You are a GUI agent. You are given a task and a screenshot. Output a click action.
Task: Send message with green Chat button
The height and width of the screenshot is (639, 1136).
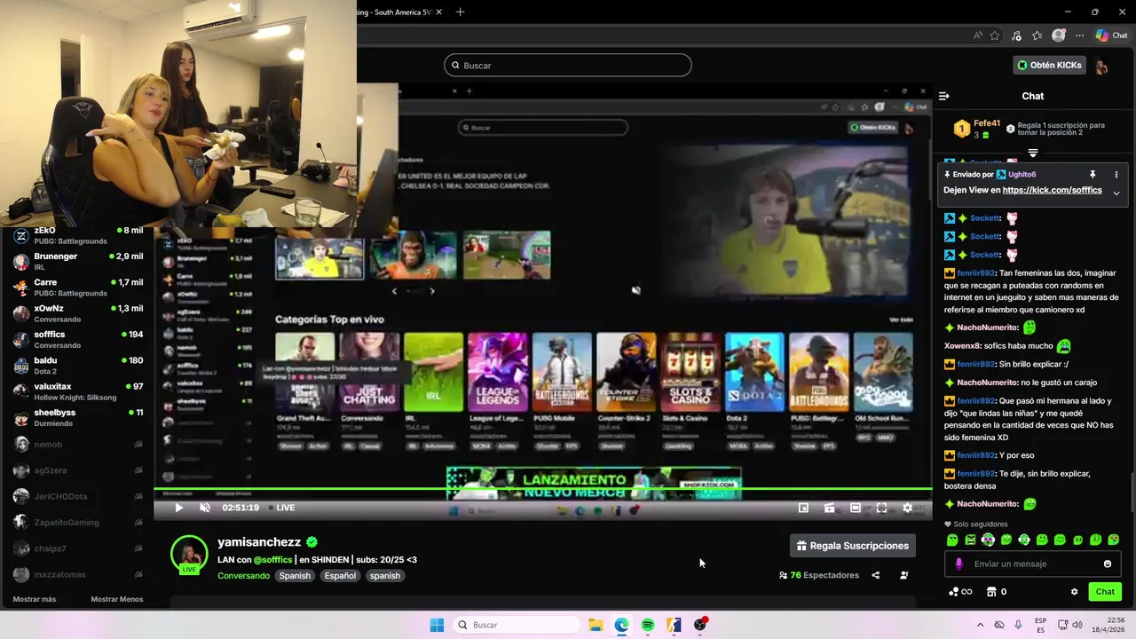[x=1105, y=592]
